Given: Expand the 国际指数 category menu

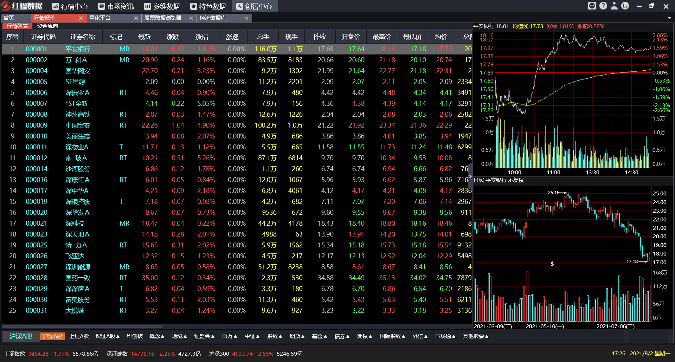Looking at the screenshot, I should [x=392, y=336].
